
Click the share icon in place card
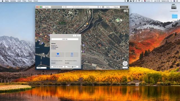pyautogui.click(x=72, y=55)
